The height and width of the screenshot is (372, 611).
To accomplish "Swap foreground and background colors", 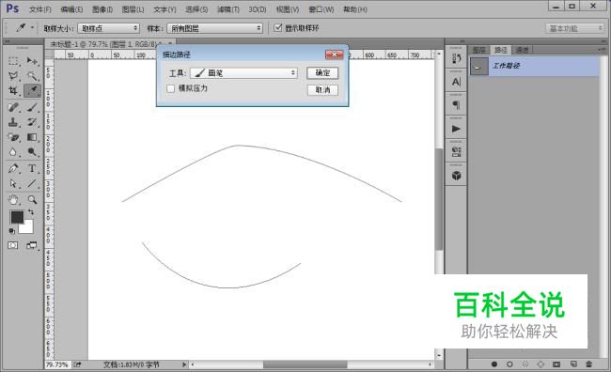I will coord(31,212).
